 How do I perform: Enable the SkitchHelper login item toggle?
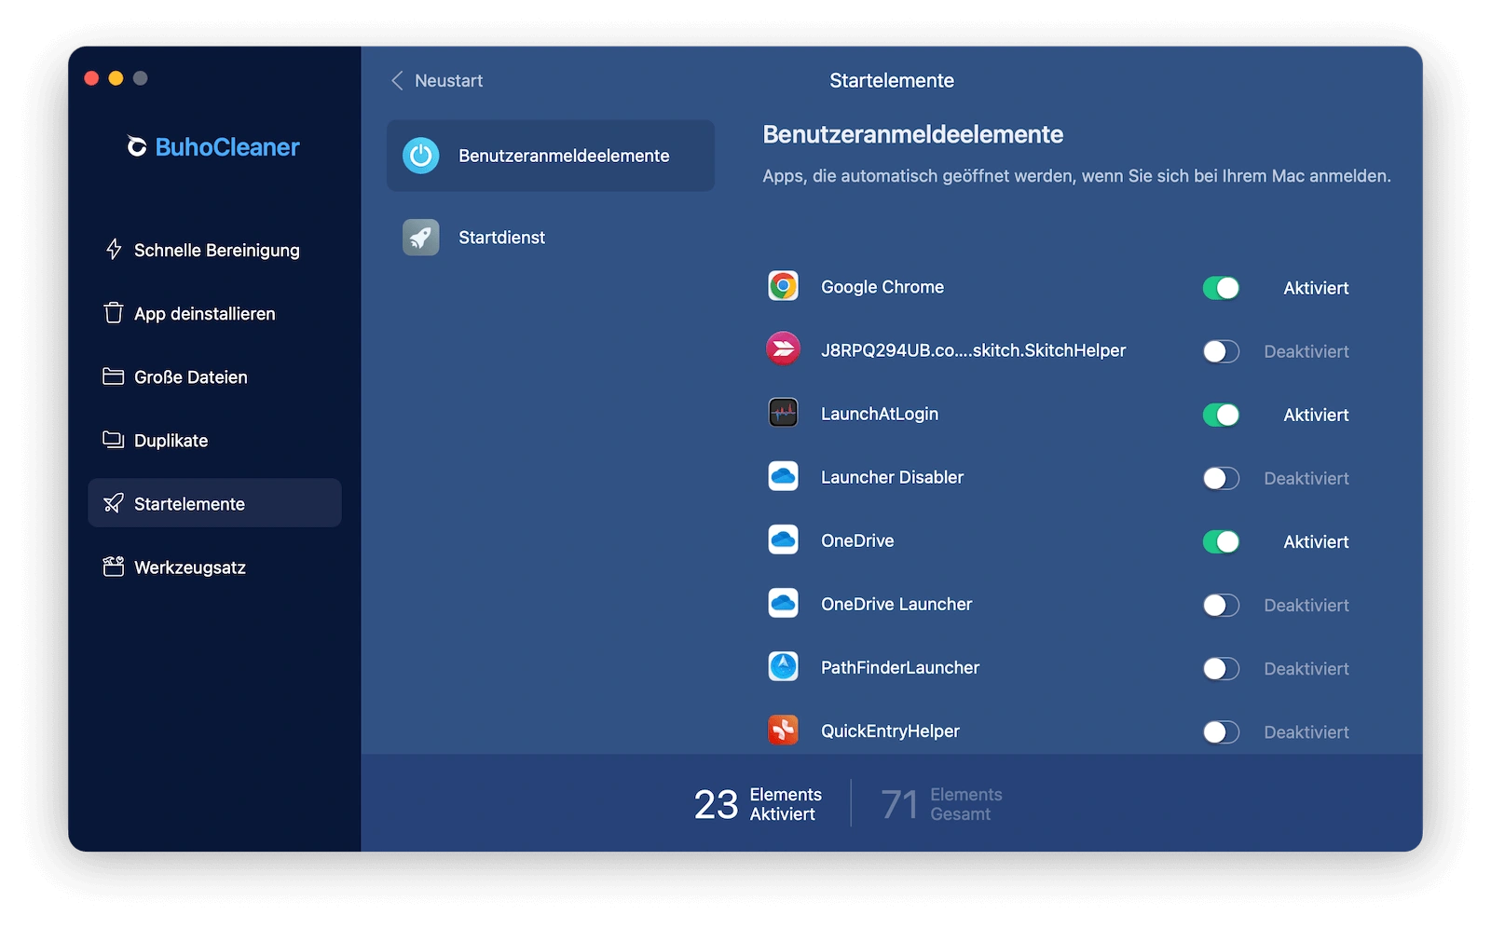coord(1221,351)
